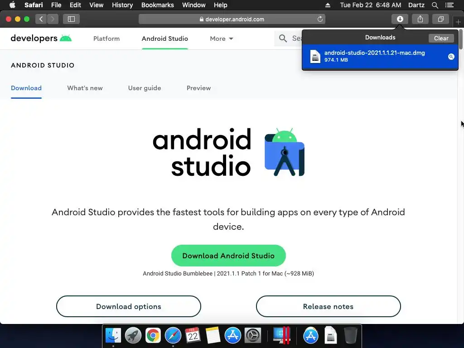Open the Edit menu
This screenshot has width=464, height=348.
pyautogui.click(x=75, y=5)
